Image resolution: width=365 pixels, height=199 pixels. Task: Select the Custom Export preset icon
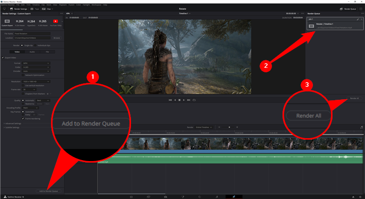7,21
